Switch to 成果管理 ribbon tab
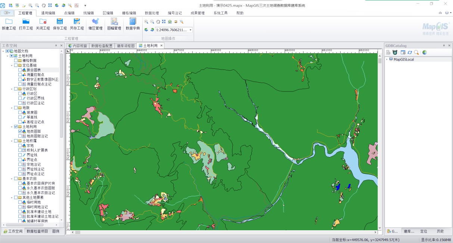Viewport: 453px width, 243px height. pyautogui.click(x=198, y=13)
